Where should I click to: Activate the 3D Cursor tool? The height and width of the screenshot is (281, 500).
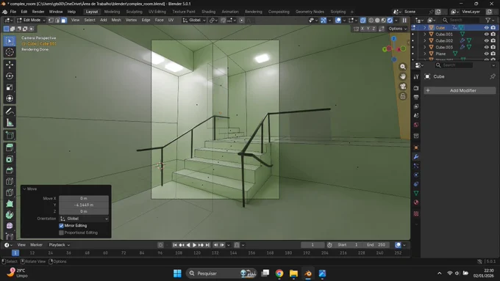tap(10, 52)
